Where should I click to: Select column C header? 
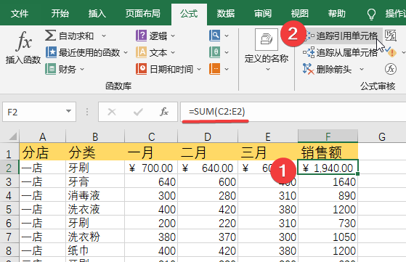click(151, 136)
